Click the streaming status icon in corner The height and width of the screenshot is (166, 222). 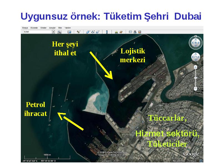pos(201,161)
